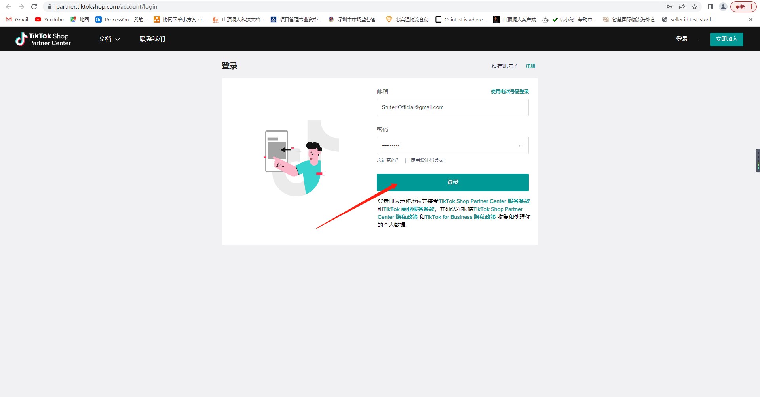Click the 立即加入 button
The width and height of the screenshot is (760, 397).
(726, 39)
